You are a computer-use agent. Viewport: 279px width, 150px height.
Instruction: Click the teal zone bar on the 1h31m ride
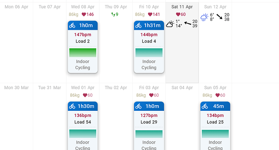149,53
